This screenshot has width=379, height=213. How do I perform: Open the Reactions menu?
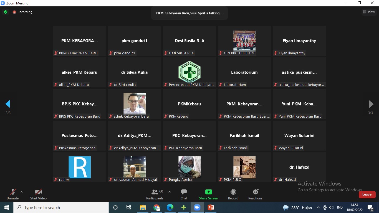point(255,194)
